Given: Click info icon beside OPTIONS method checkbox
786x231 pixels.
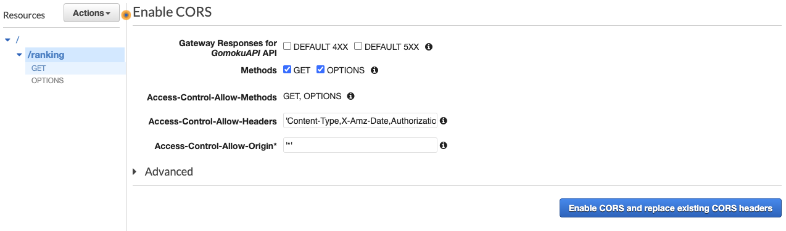Looking at the screenshot, I should tap(374, 70).
